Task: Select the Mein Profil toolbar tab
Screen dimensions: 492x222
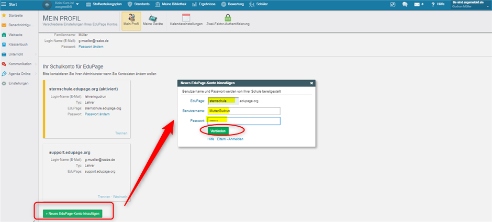Action: click(x=131, y=21)
